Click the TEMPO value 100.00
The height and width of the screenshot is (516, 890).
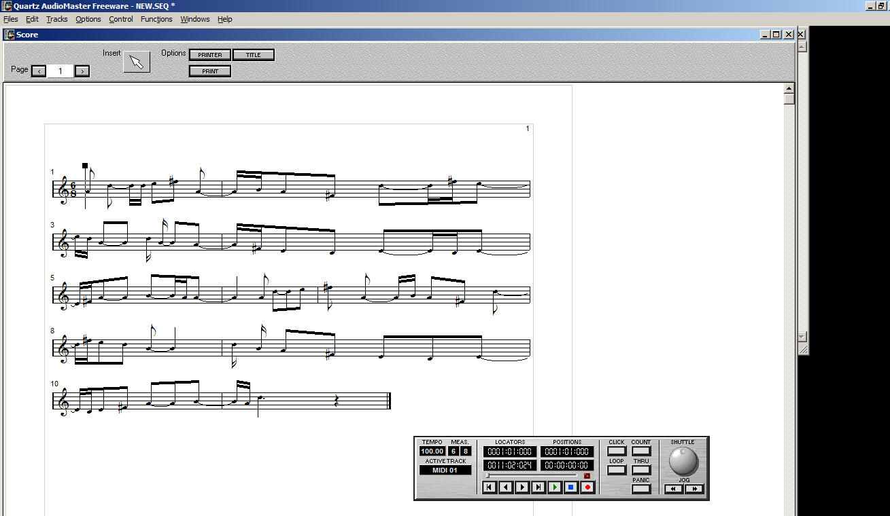pos(432,451)
